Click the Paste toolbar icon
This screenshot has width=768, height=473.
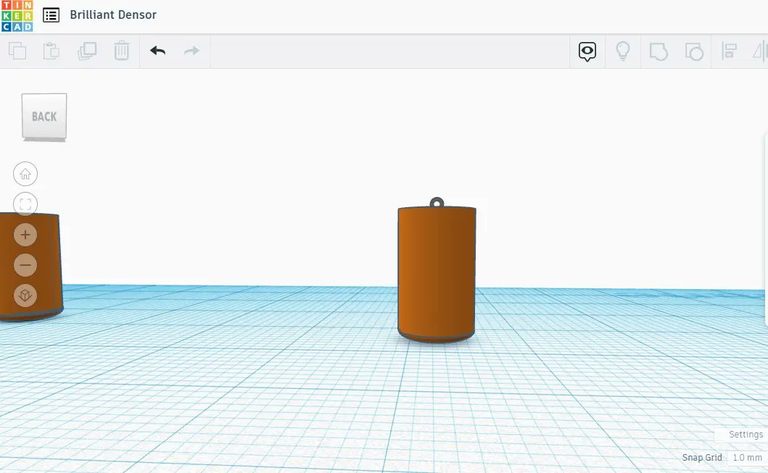[x=51, y=51]
